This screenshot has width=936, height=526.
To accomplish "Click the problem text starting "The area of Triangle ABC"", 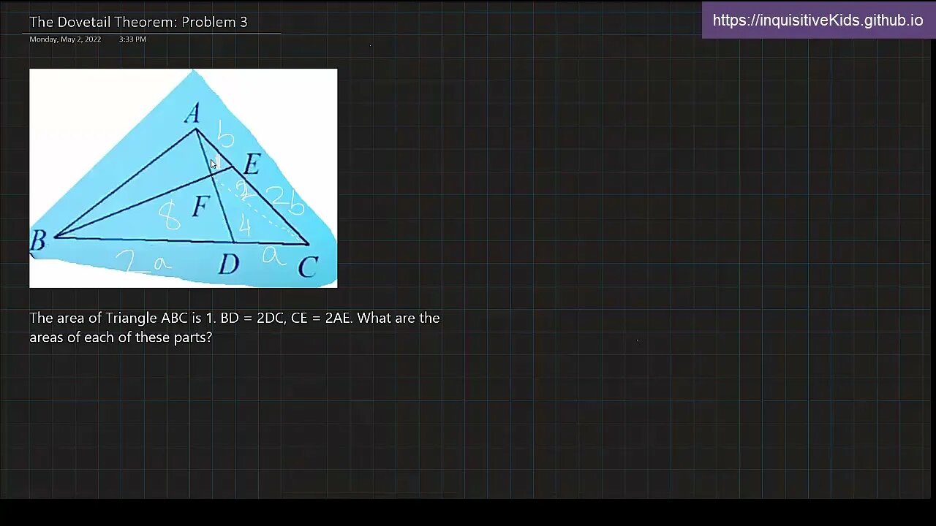I will click(235, 327).
